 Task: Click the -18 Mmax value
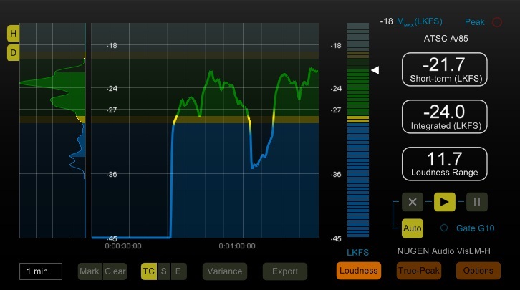[386, 21]
